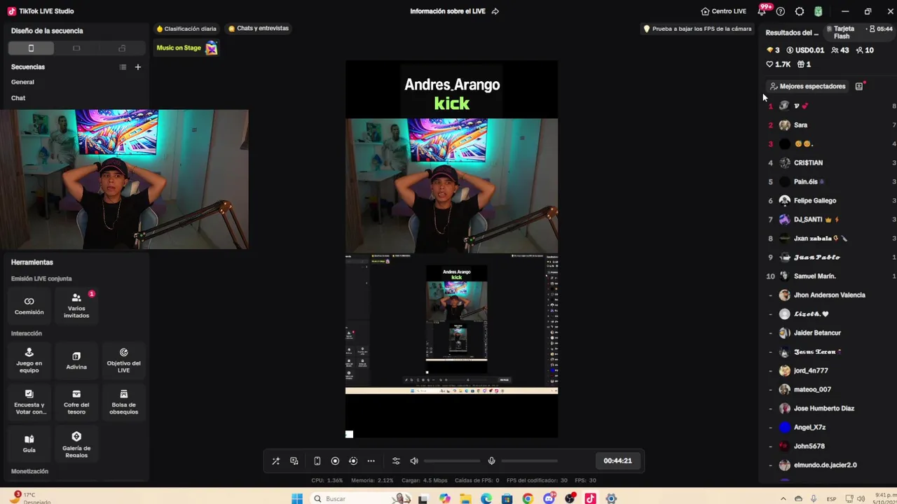
Task: Open the sequences list view icon
Action: (123, 67)
